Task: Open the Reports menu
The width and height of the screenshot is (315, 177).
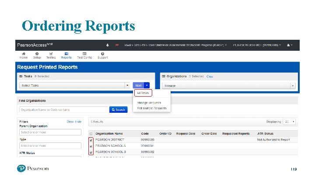Action: (66, 56)
